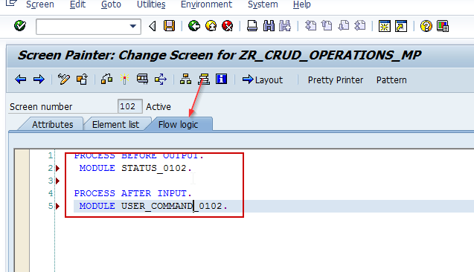The image size is (474, 272).
Task: Jump to last page icon
Action: pos(359,26)
